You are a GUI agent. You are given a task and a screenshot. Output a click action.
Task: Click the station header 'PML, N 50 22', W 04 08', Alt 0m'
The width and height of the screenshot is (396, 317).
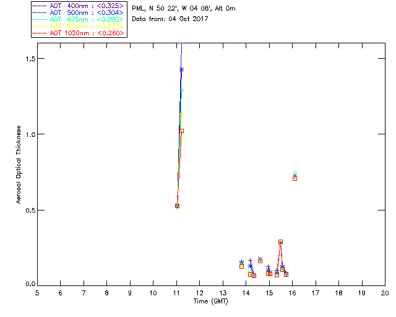[x=184, y=8]
